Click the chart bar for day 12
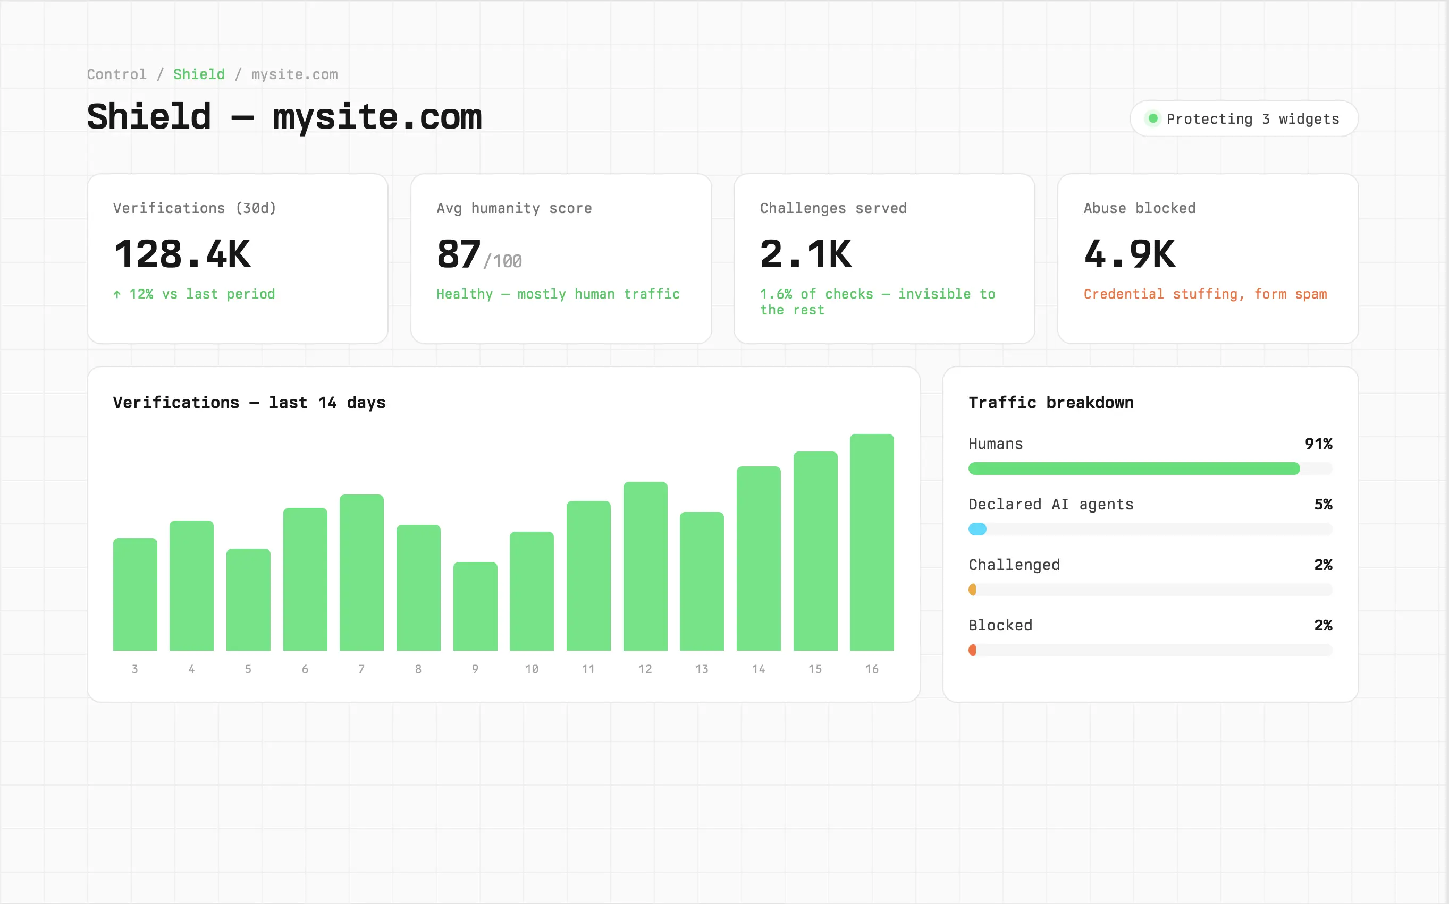Viewport: 1449px width, 904px height. tap(645, 566)
